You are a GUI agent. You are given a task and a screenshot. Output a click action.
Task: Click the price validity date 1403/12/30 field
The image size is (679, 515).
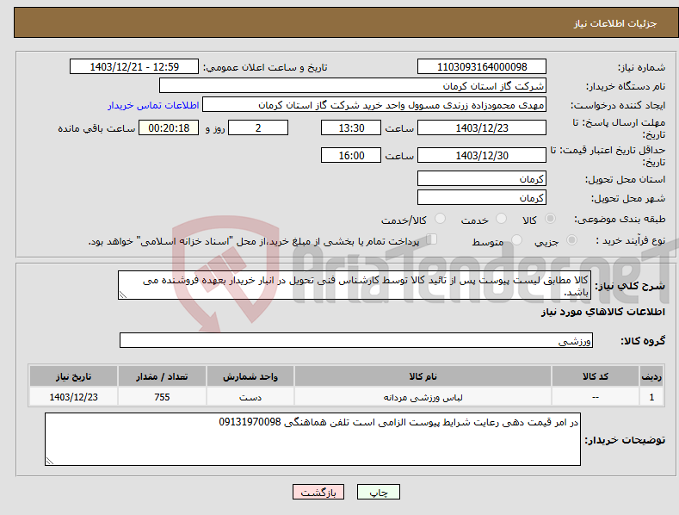482,155
